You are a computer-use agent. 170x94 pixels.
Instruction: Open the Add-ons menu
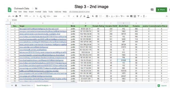58,12
